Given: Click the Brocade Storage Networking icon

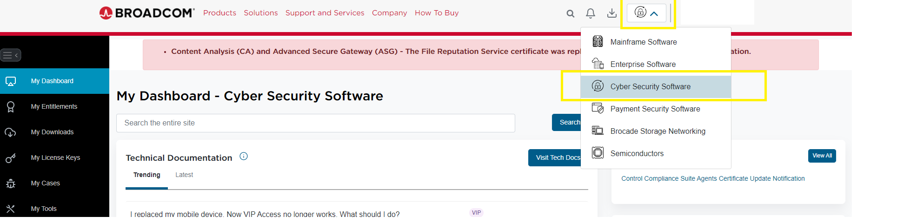Looking at the screenshot, I should pyautogui.click(x=598, y=131).
